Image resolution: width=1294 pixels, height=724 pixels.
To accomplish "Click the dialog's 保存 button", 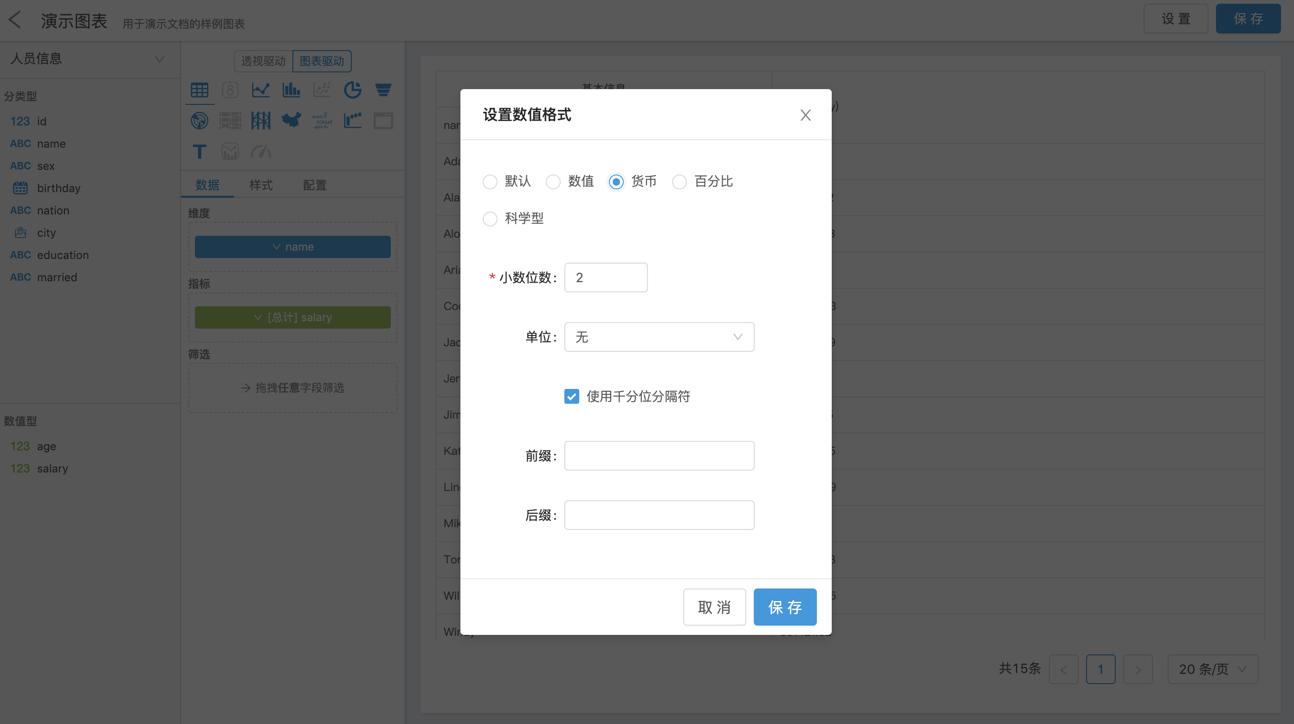I will point(785,607).
